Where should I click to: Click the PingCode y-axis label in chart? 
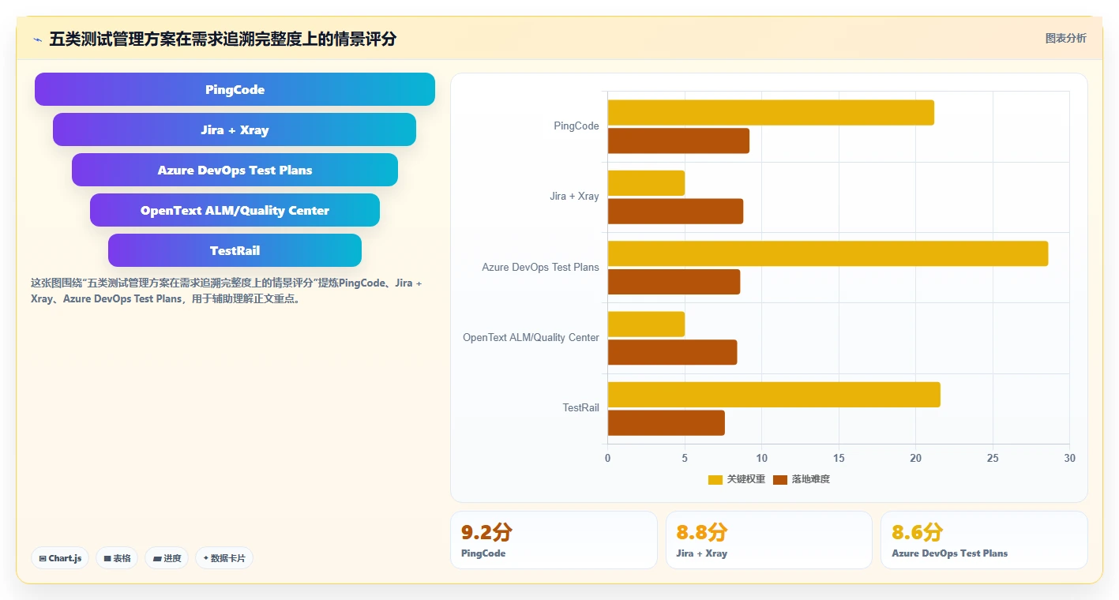576,126
